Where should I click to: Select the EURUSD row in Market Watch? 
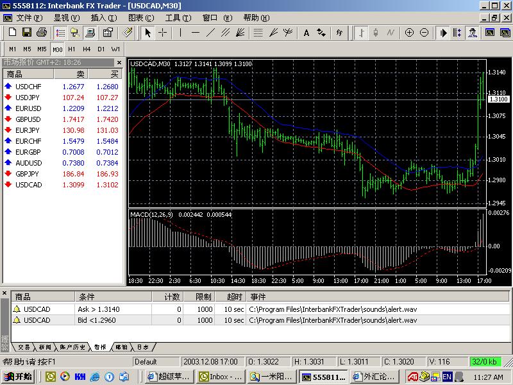62,108
